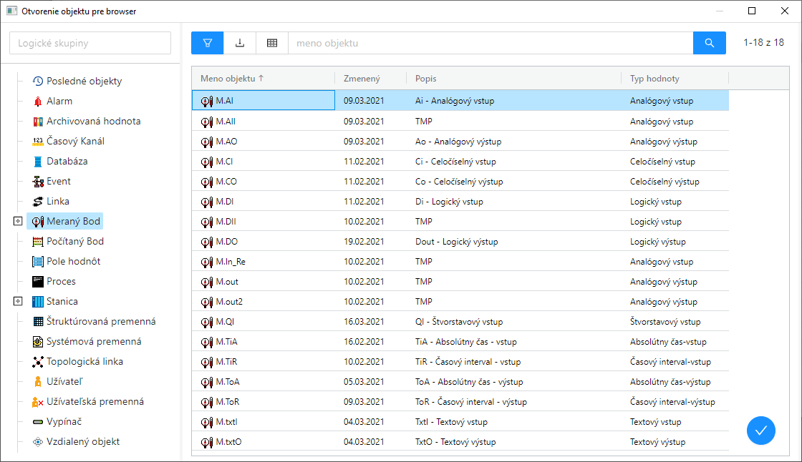Click the Zmenený column header

[x=362, y=79]
